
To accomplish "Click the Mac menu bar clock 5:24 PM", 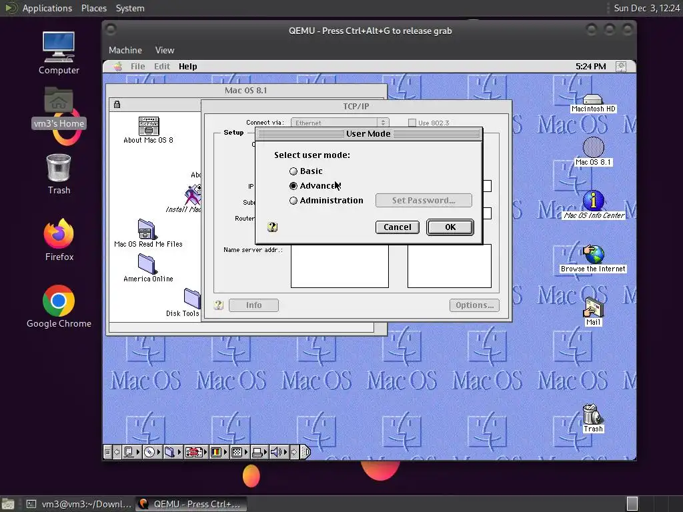I will (591, 66).
